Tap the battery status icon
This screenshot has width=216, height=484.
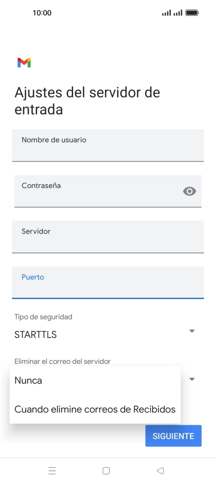point(192,13)
